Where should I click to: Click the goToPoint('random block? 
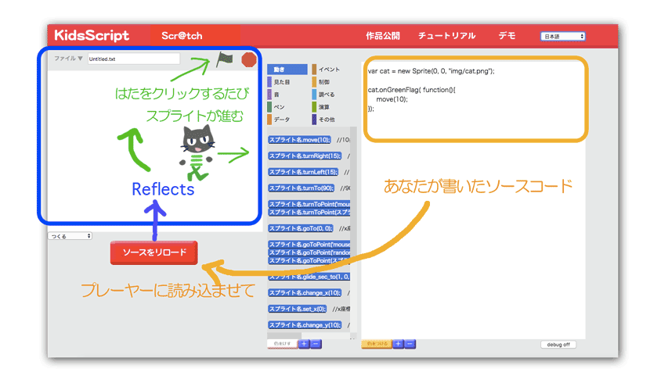(309, 252)
